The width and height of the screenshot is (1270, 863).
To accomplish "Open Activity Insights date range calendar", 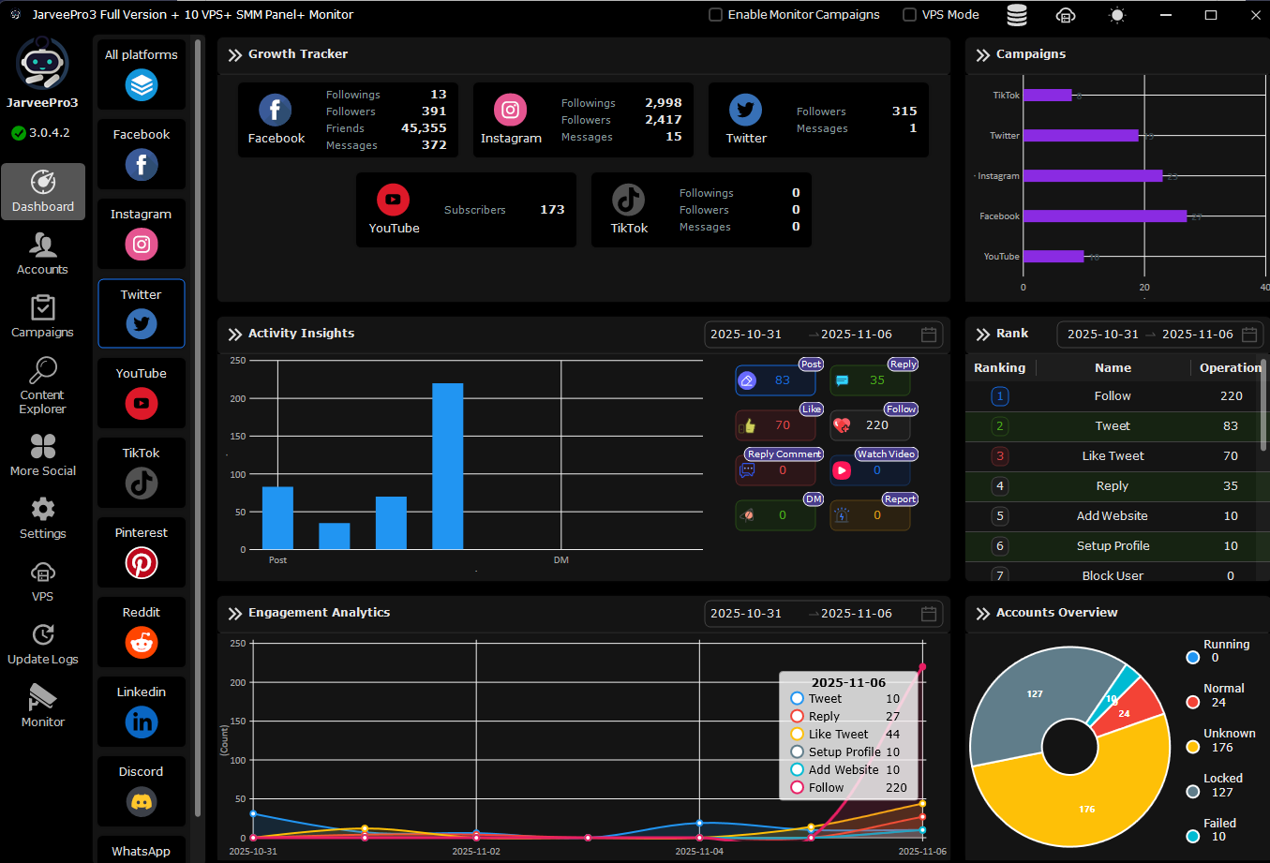I will pyautogui.click(x=929, y=335).
